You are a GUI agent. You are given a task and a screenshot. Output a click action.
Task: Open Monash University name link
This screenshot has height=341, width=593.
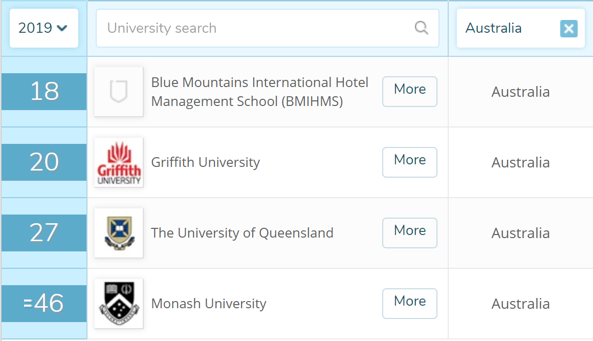coord(209,304)
